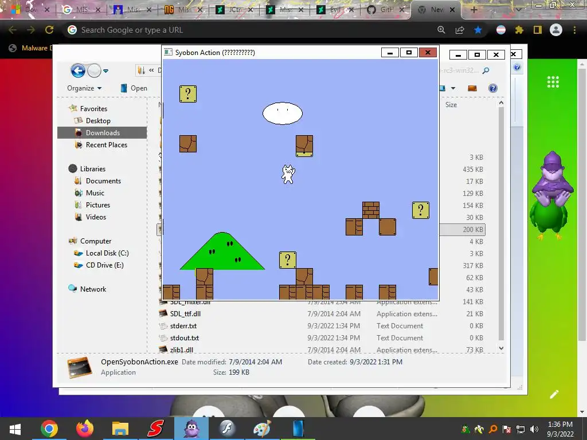Select Local Disk (C:)
Screen dimensions: 587x440
107,253
